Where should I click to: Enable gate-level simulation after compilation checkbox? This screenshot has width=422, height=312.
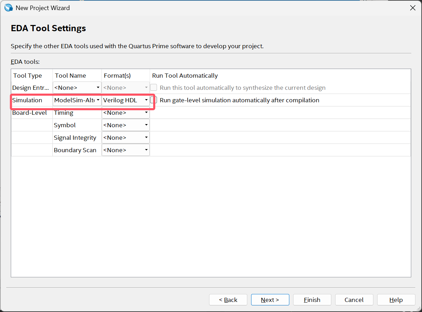click(x=154, y=100)
